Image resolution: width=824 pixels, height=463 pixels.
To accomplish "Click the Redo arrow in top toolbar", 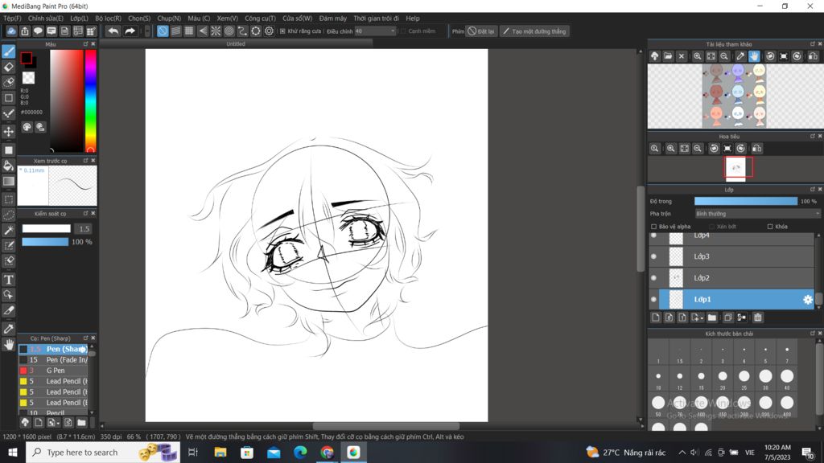I will [x=130, y=31].
